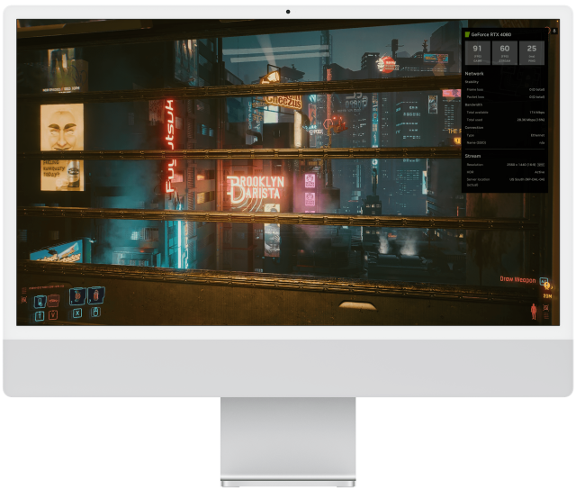576x490 pixels.
Task: Select the Network section heading
Action: [x=473, y=73]
